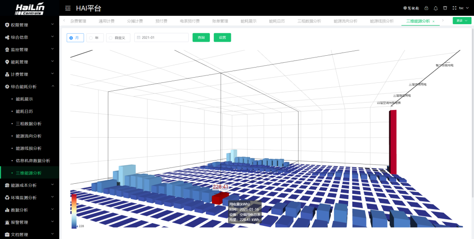Image resolution: width=474 pixels, height=239 pixels.
Task: Click the green 设置 button
Action: (x=222, y=38)
